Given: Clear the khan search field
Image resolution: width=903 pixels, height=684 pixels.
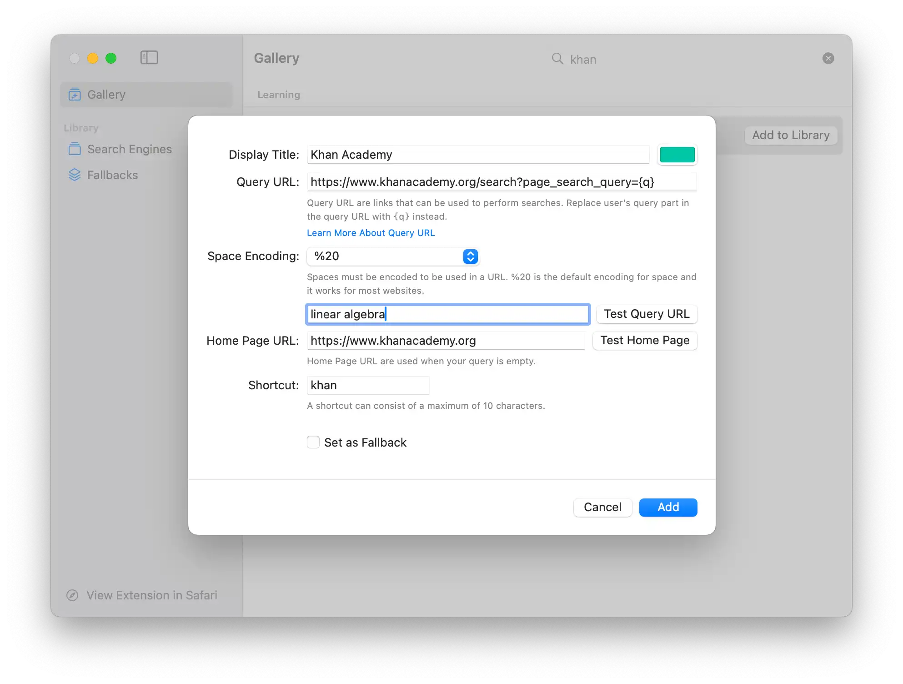Looking at the screenshot, I should coord(828,58).
